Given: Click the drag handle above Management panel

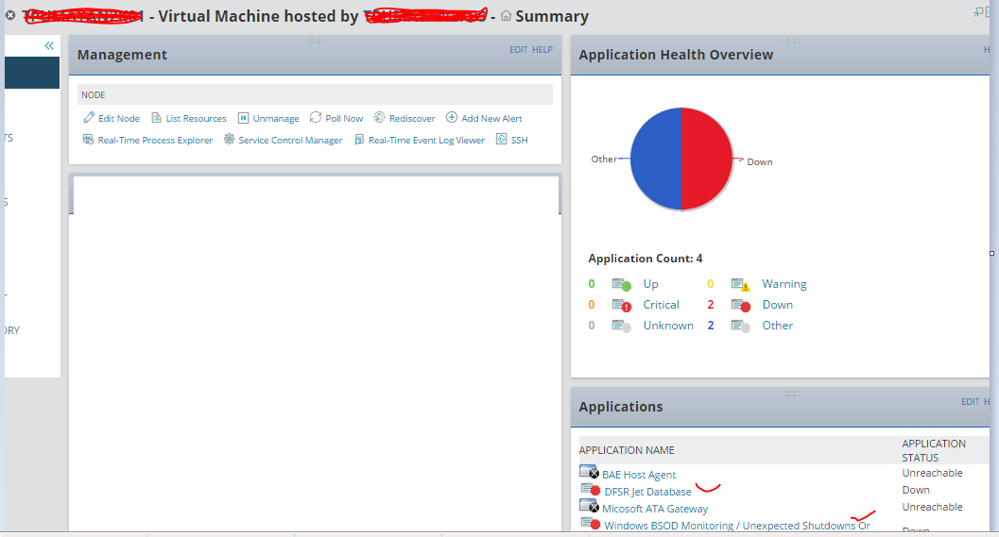Looking at the screenshot, I should click(315, 41).
